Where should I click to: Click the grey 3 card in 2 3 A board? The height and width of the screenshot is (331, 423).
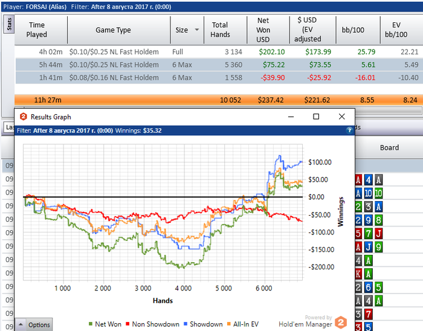368,207
